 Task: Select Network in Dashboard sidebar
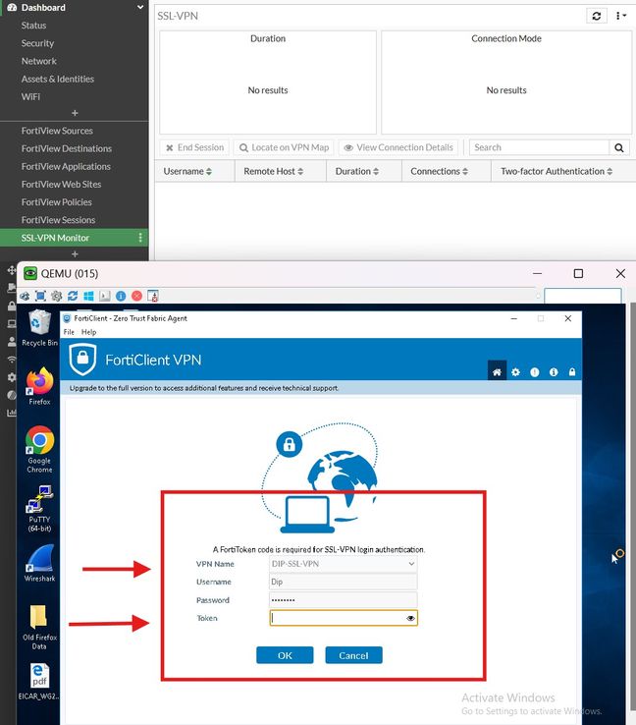pyautogui.click(x=39, y=61)
